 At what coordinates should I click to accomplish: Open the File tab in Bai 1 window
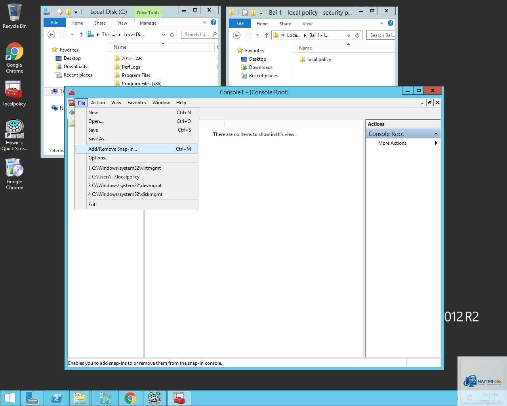point(240,24)
